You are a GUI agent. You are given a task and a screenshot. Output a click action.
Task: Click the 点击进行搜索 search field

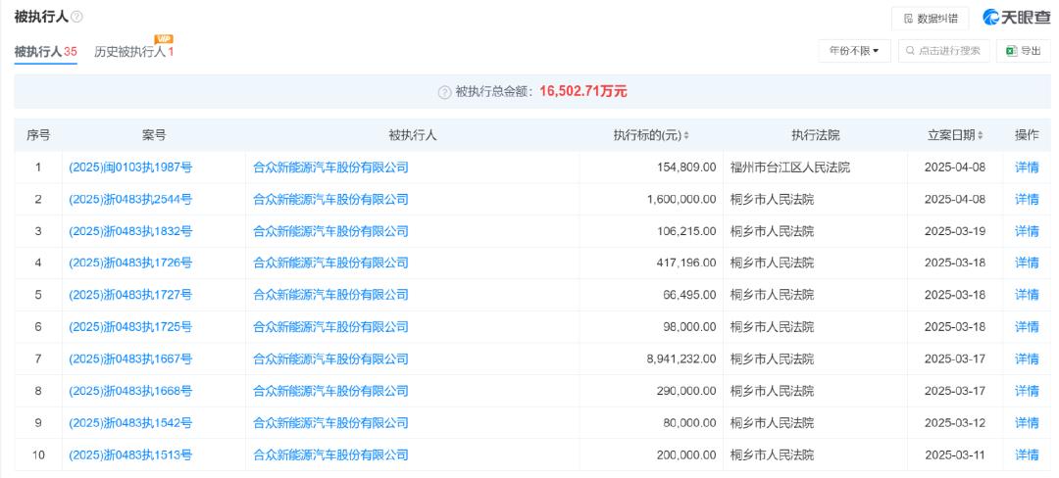[x=943, y=50]
